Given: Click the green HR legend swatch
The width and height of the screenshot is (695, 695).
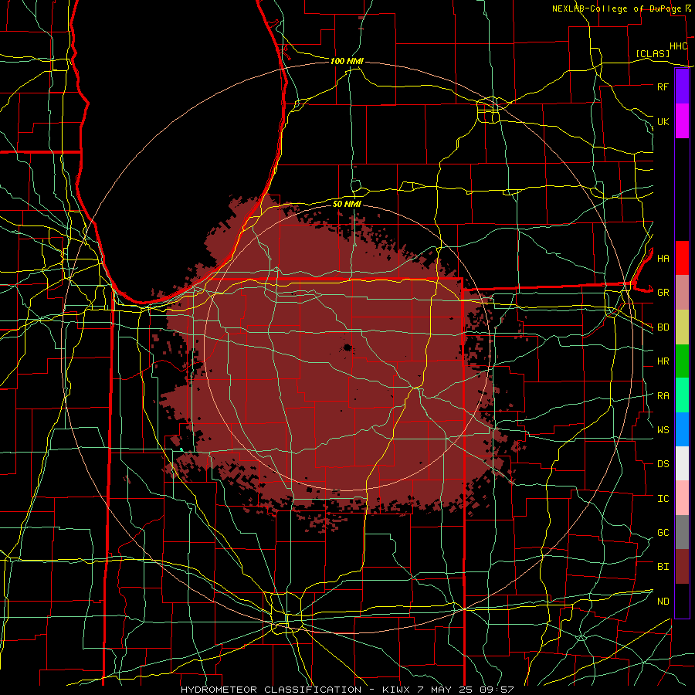Looking at the screenshot, I should tap(682, 361).
